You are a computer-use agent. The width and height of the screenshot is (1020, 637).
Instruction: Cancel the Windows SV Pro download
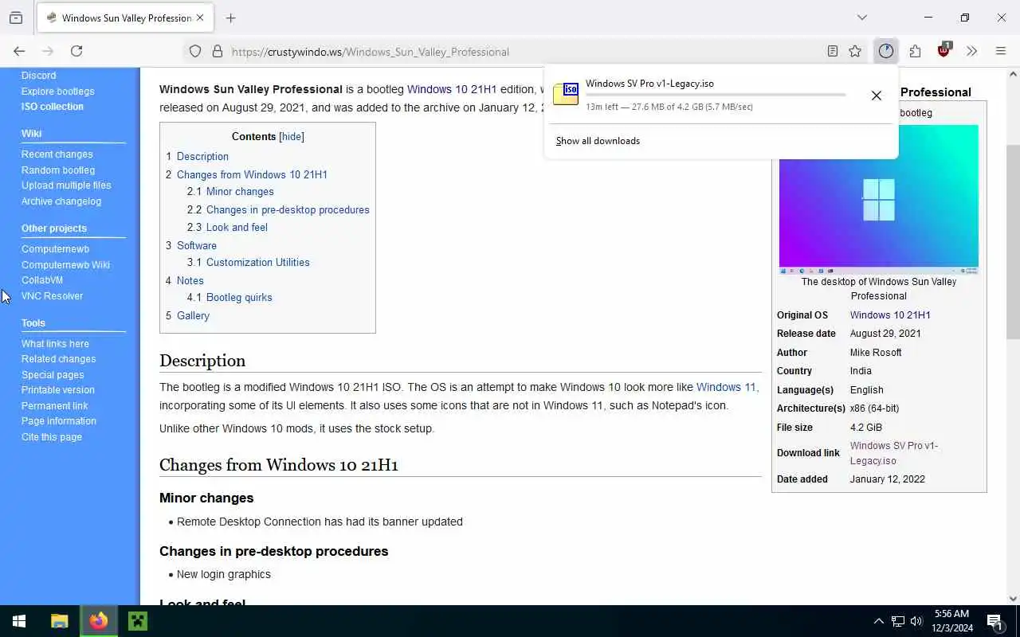pyautogui.click(x=876, y=96)
